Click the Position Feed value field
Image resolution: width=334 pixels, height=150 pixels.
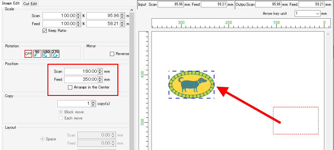tap(81, 80)
